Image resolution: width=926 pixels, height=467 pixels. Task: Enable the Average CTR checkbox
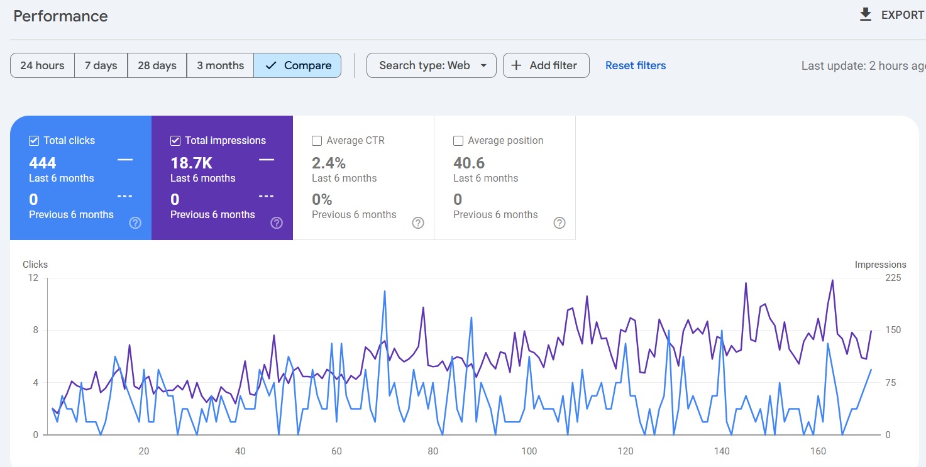click(x=317, y=141)
